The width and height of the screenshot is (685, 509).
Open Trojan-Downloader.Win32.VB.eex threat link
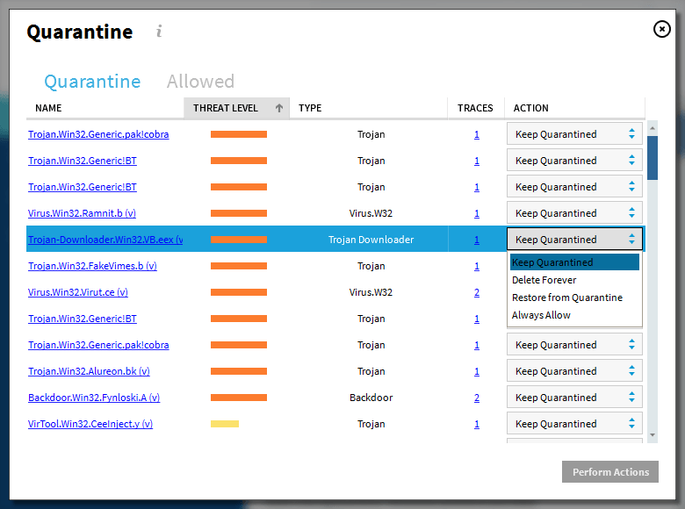pos(105,240)
